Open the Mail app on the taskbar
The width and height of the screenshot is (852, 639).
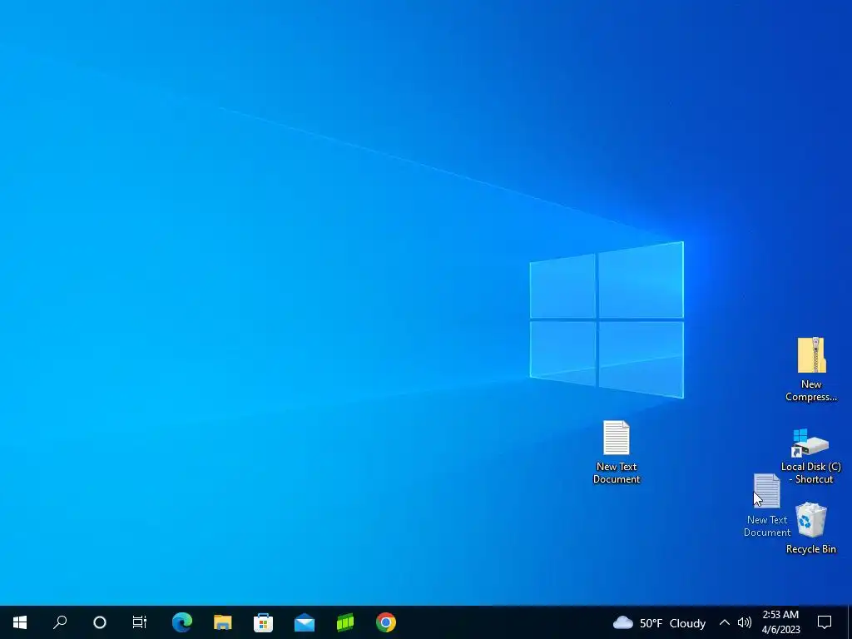[305, 622]
